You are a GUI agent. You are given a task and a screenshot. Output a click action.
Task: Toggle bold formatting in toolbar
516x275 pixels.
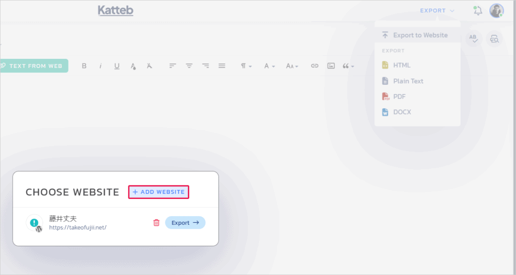84,66
